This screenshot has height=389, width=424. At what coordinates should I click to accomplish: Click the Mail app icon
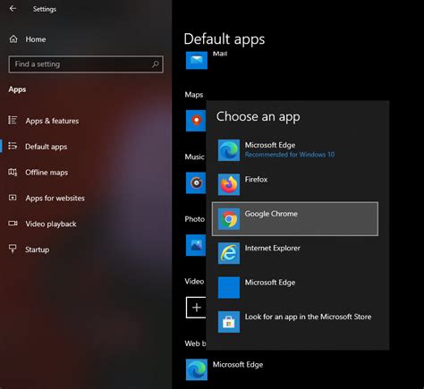[x=197, y=61]
